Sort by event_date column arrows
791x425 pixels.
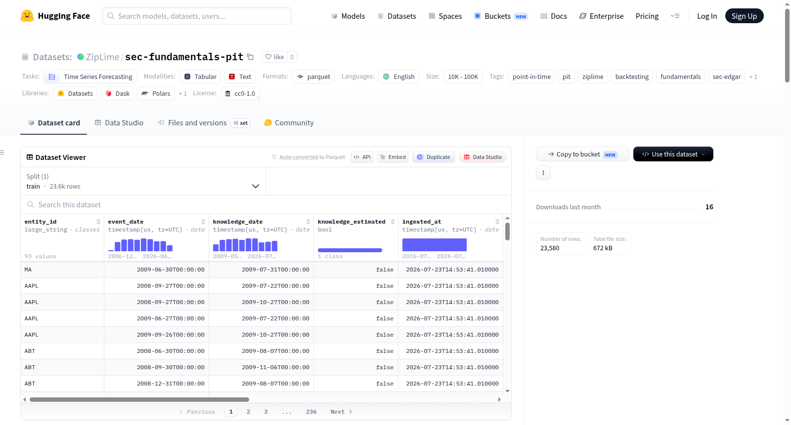click(203, 222)
